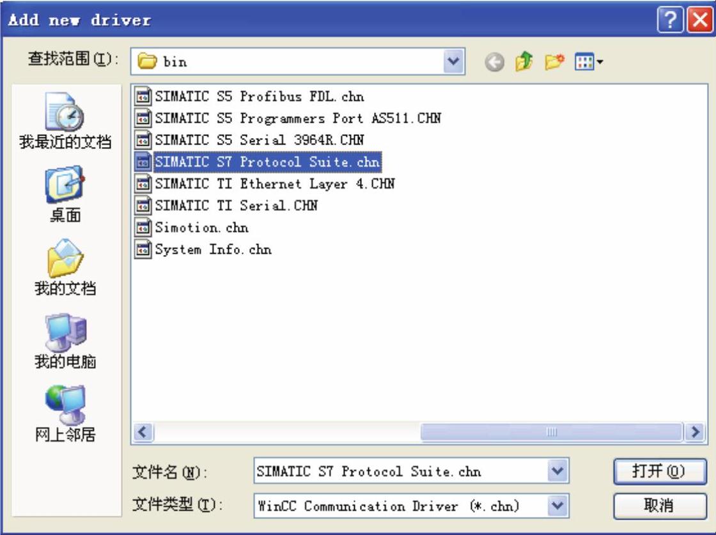Click the Back navigation arrow icon
Screen dimensions: 716x535
495,61
